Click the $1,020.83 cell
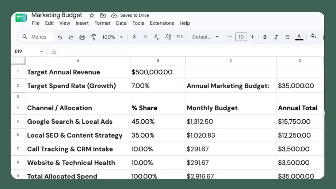 point(231,135)
